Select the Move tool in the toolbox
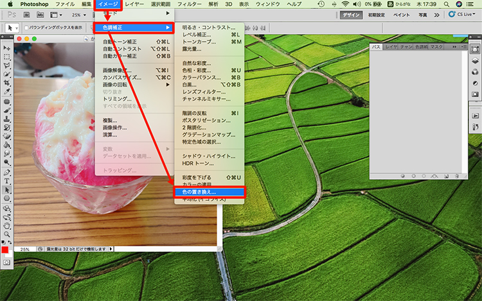This screenshot has width=482, height=301. (x=6, y=48)
